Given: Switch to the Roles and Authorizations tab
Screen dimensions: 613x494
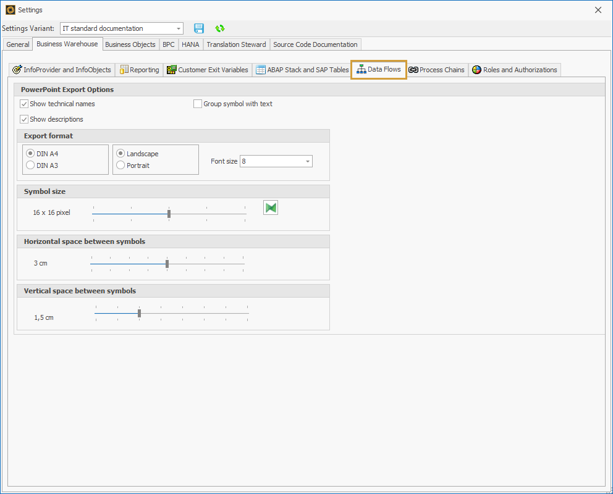Looking at the screenshot, I should click(x=515, y=70).
